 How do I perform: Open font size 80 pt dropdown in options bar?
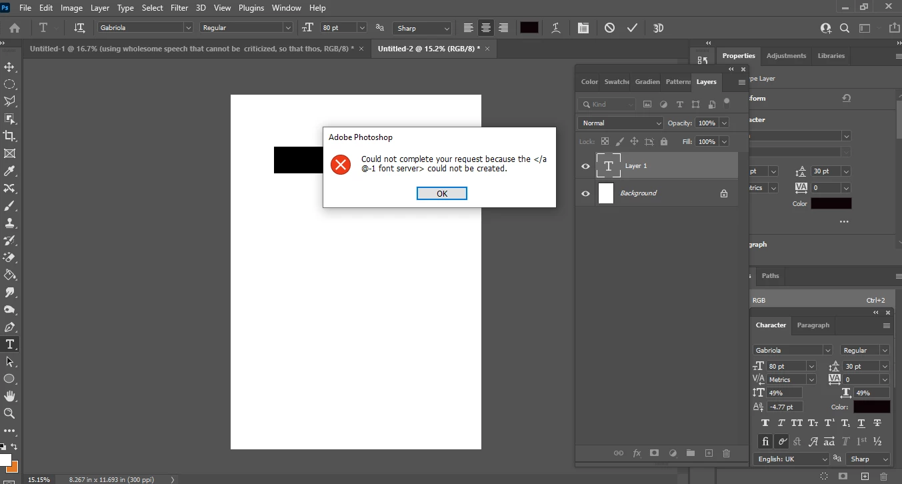362,28
